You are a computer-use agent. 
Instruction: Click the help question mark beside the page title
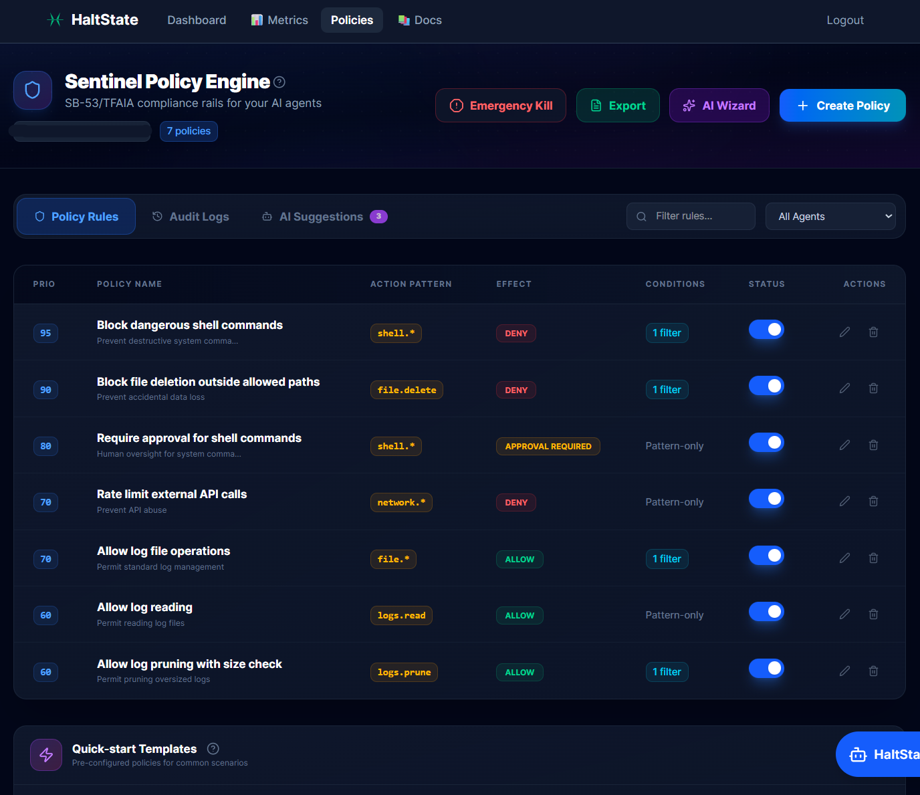click(x=279, y=82)
